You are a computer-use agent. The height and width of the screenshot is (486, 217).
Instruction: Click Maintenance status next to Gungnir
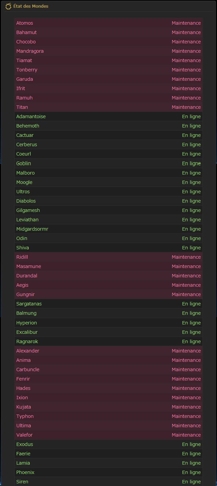186,294
